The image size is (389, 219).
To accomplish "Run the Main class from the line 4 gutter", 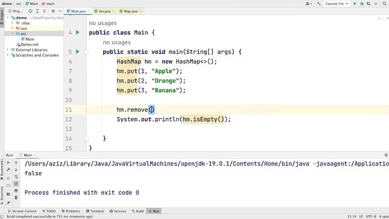I will coord(78,32).
